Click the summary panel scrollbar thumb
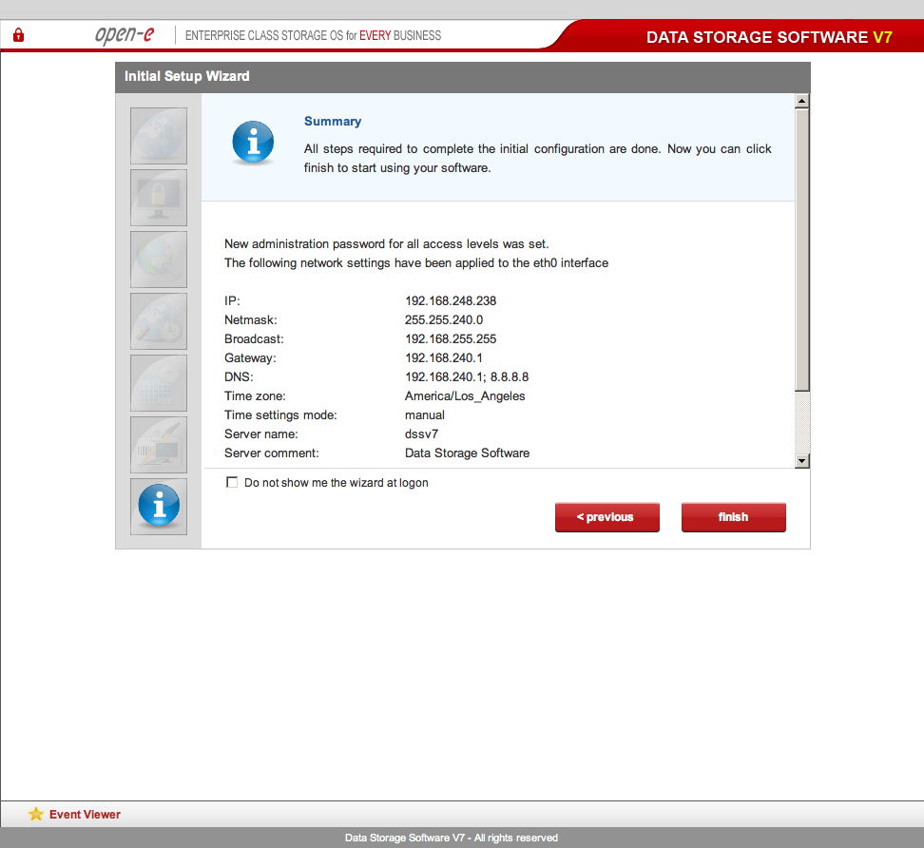Viewport: 924px width, 848px height. click(x=801, y=249)
